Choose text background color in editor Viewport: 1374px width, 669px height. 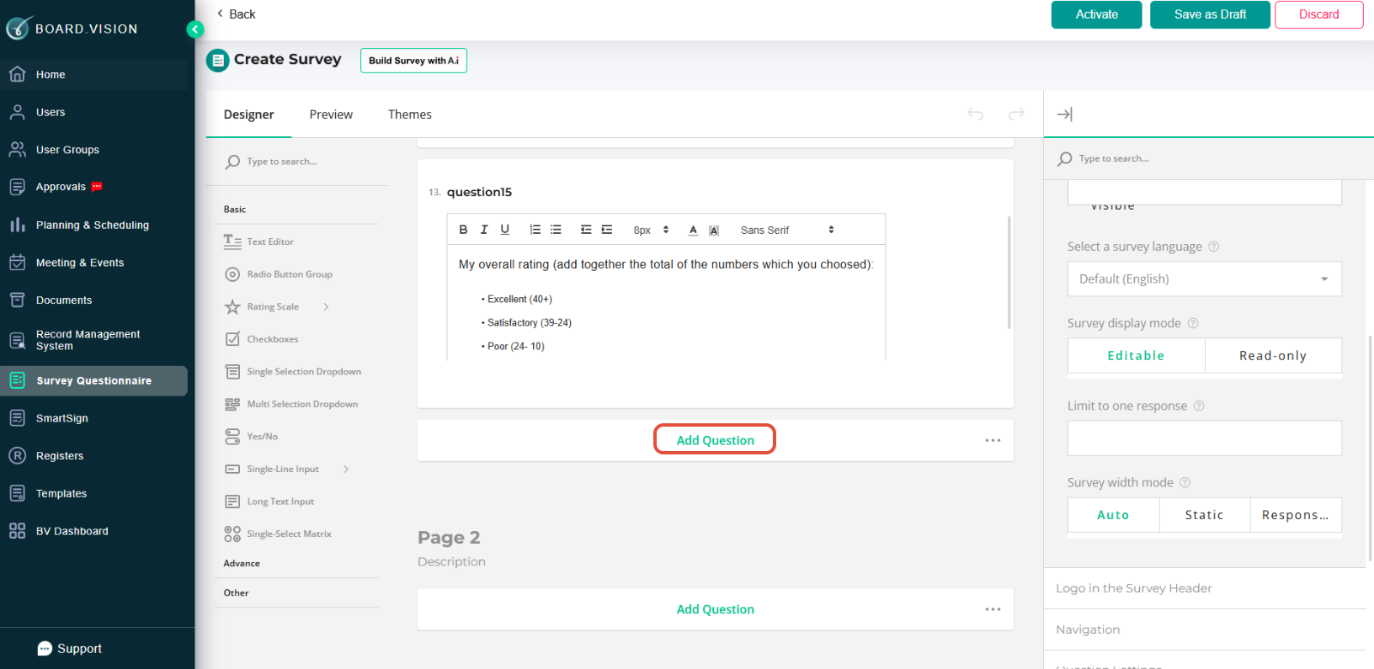pos(714,230)
